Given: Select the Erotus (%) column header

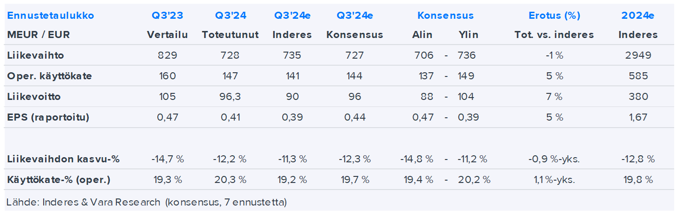Looking at the screenshot, I should (554, 15).
